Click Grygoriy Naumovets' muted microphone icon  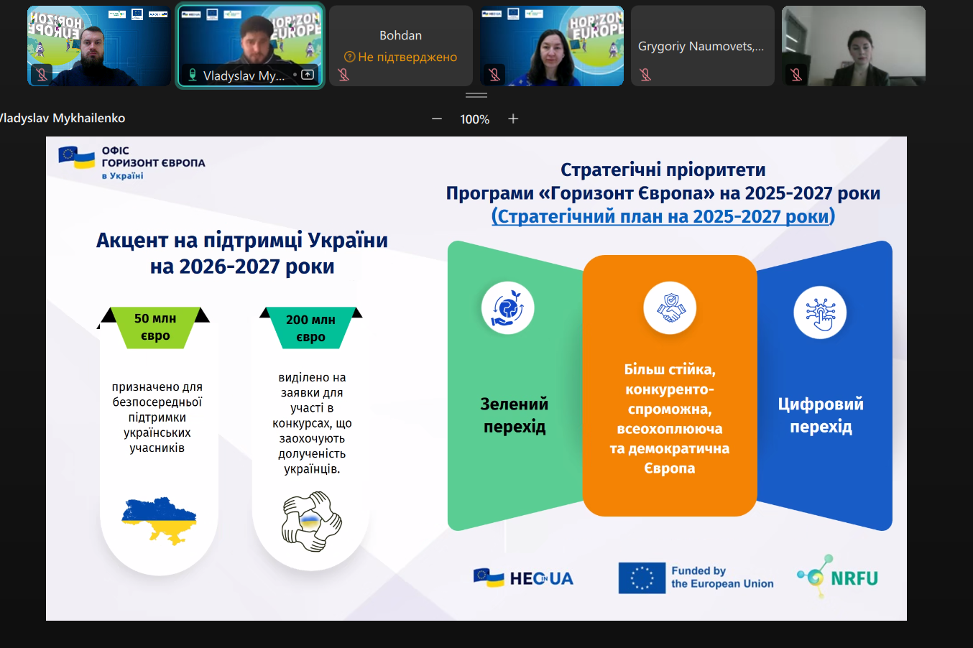[x=645, y=75]
